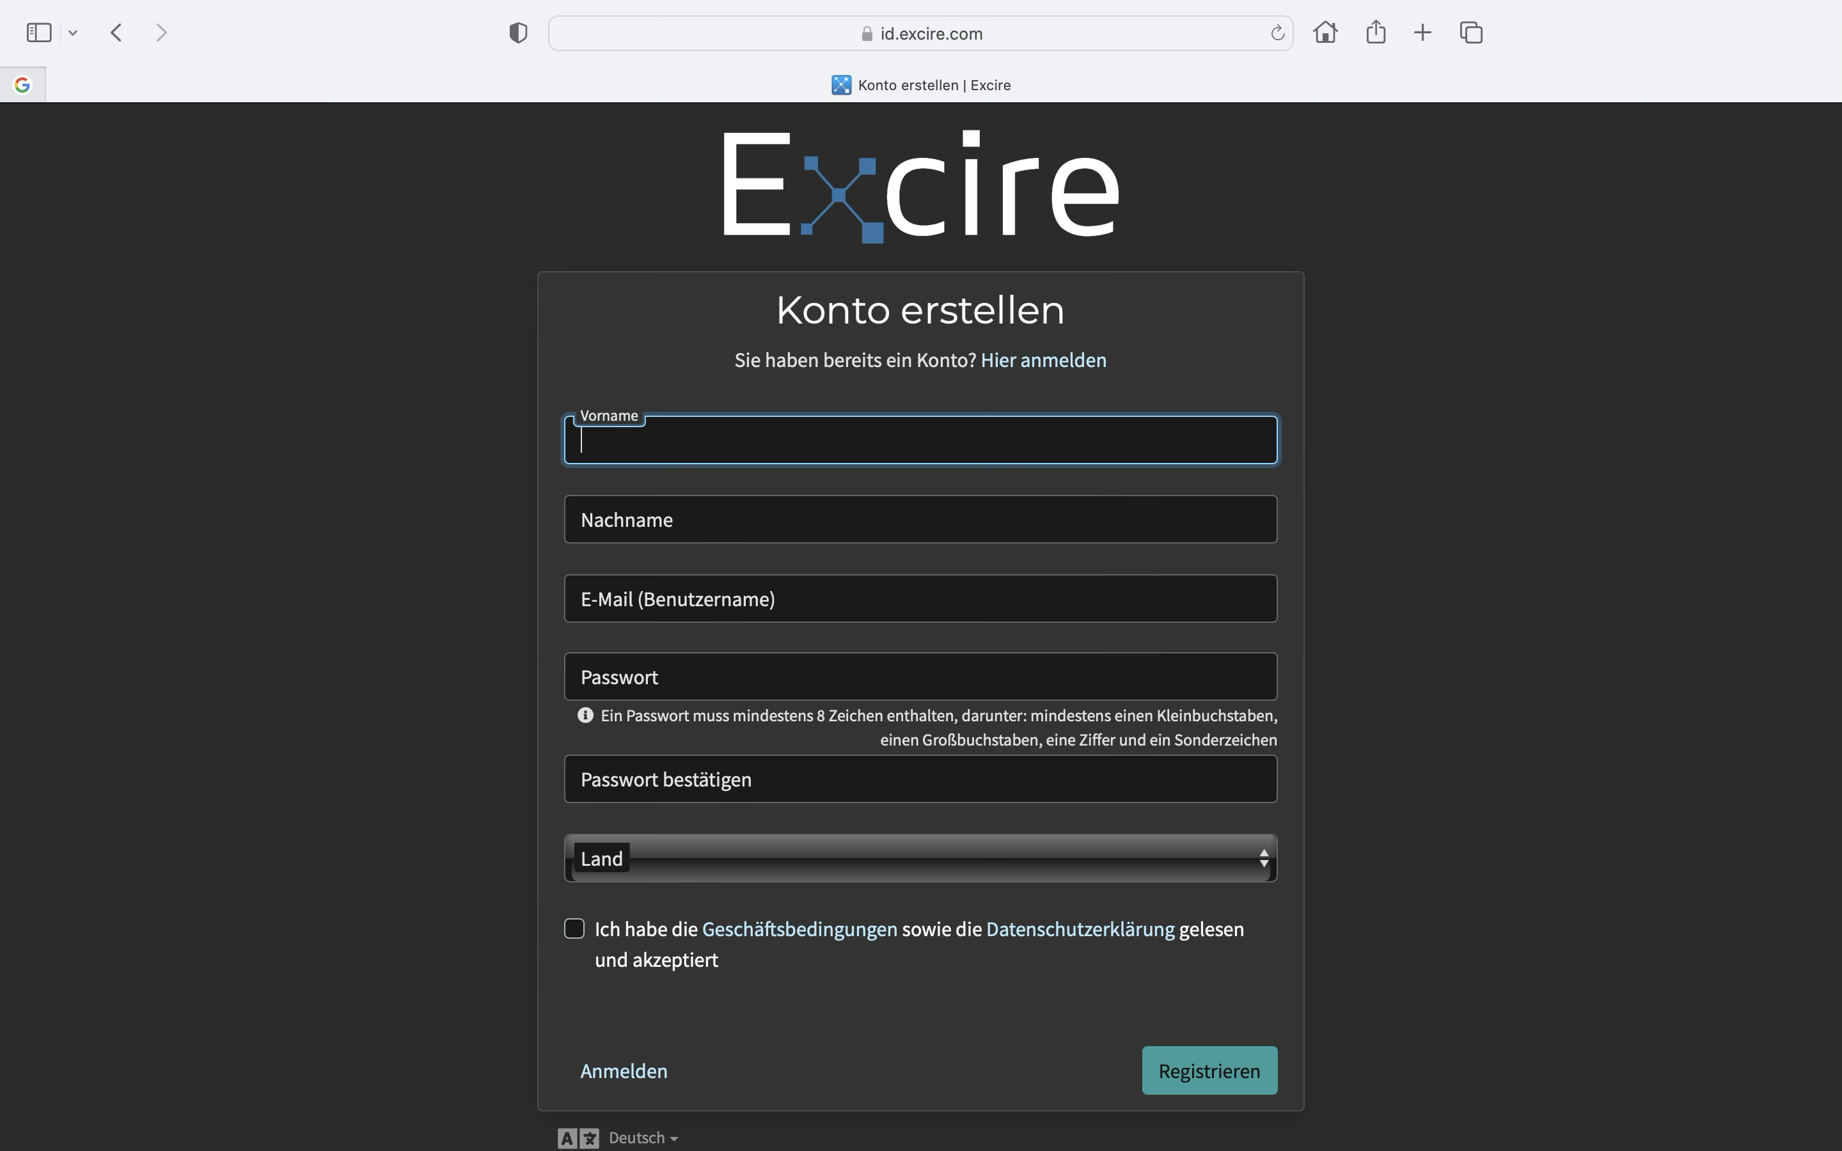Image resolution: width=1842 pixels, height=1151 pixels.
Task: Focus the Nachname input field
Action: [920, 519]
